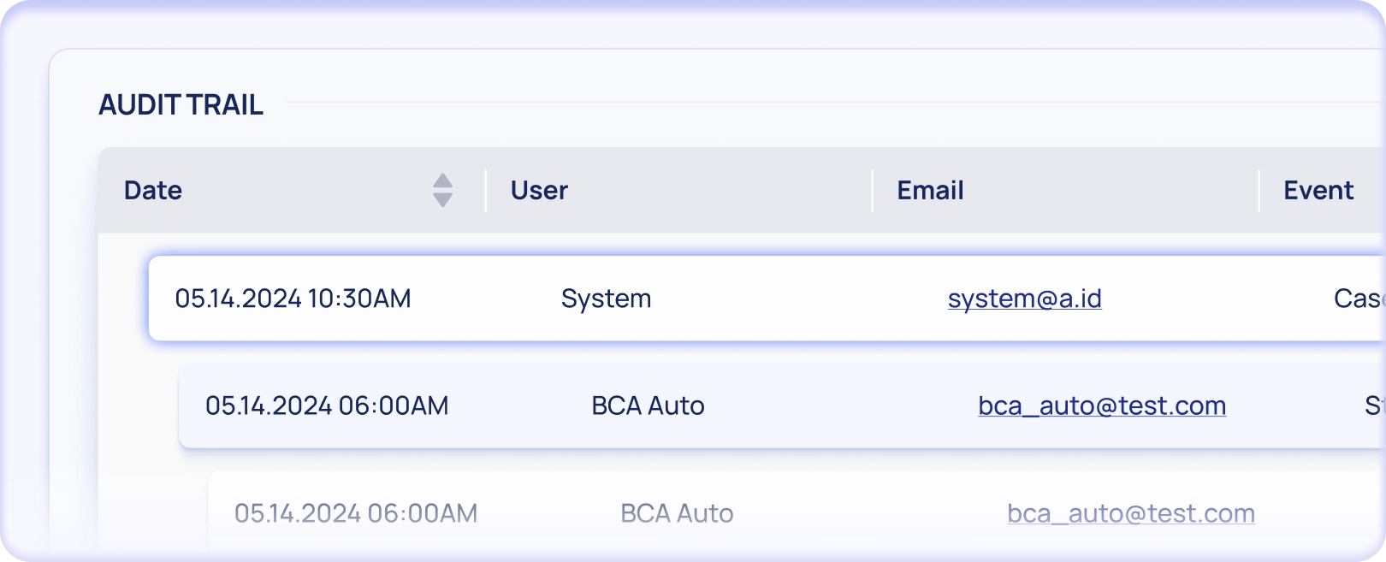Click the User column header
The height and width of the screenshot is (562, 1386).
pyautogui.click(x=539, y=190)
